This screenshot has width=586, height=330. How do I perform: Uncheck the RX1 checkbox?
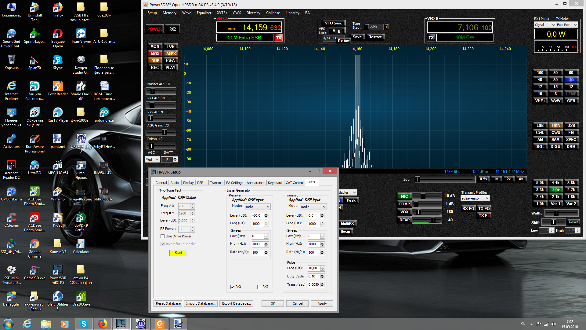tap(233, 287)
